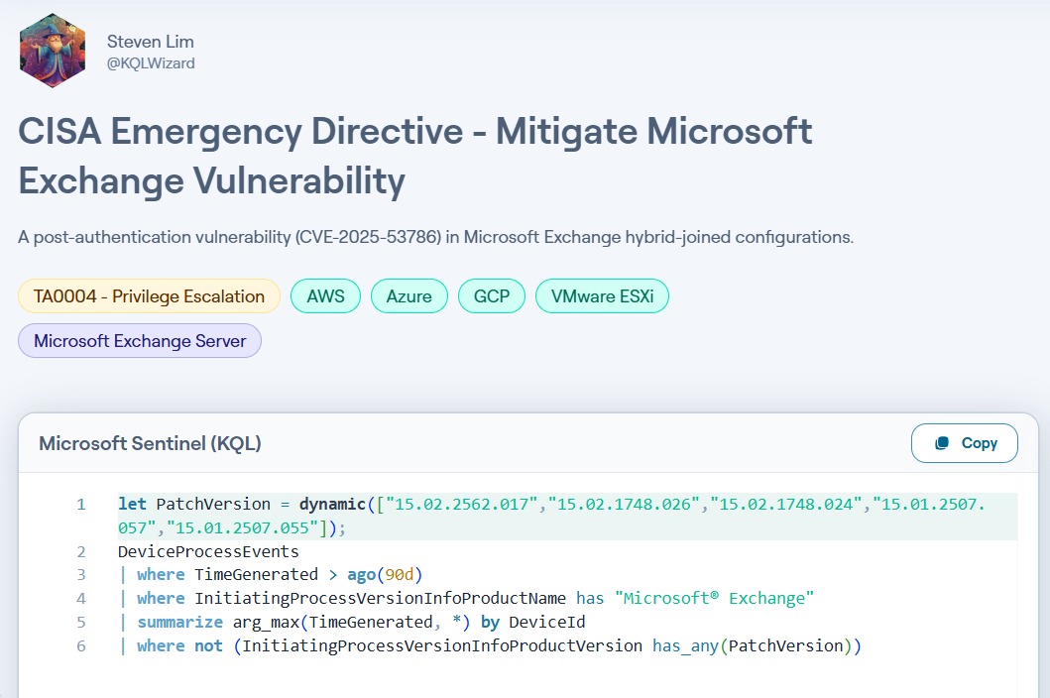This screenshot has height=698, width=1050.
Task: Click the DeviceProcessEvents code line
Action: point(208,551)
